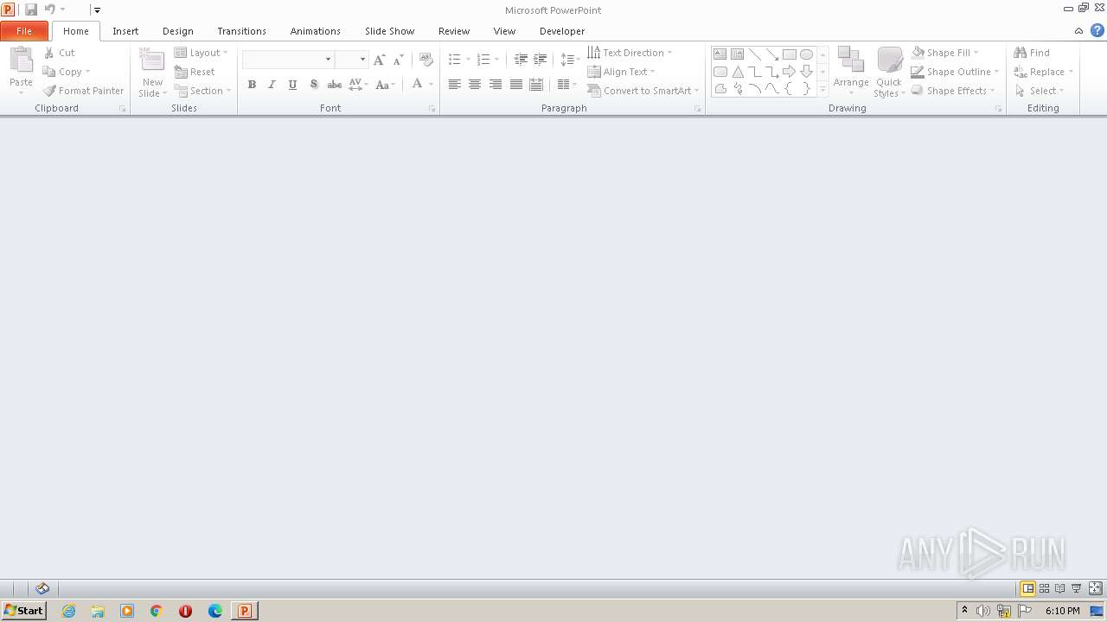Select the Down Arrow shape
The image size is (1107, 622).
tap(806, 72)
